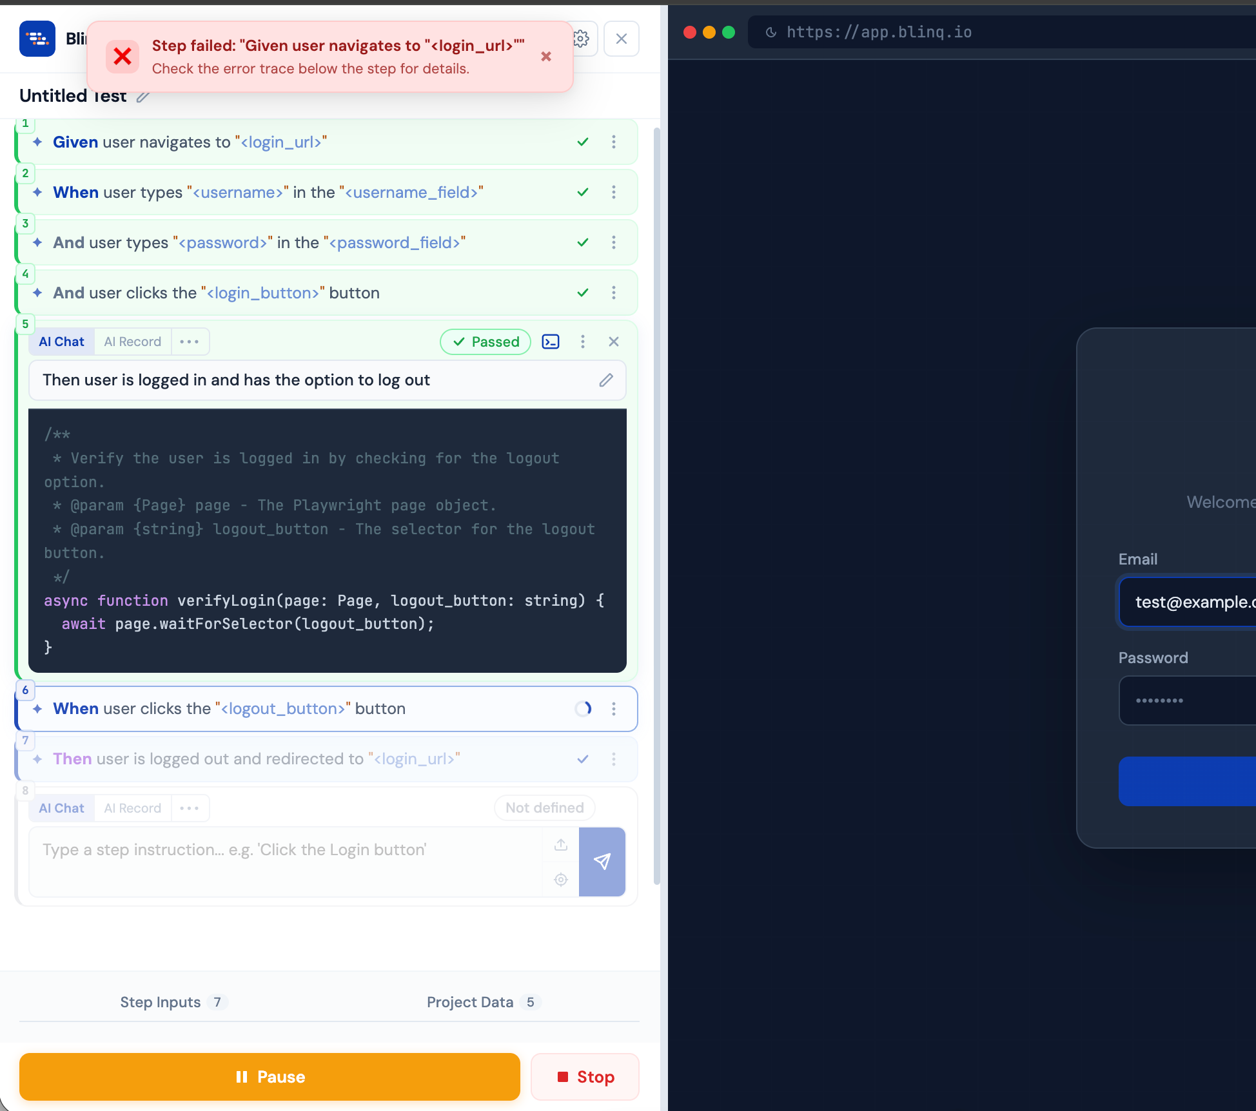
Task: Dismiss the step failed error banner
Action: pos(546,57)
